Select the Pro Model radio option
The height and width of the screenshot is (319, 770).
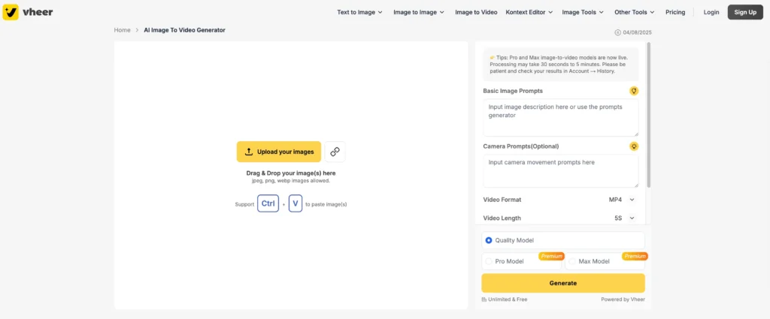click(489, 261)
